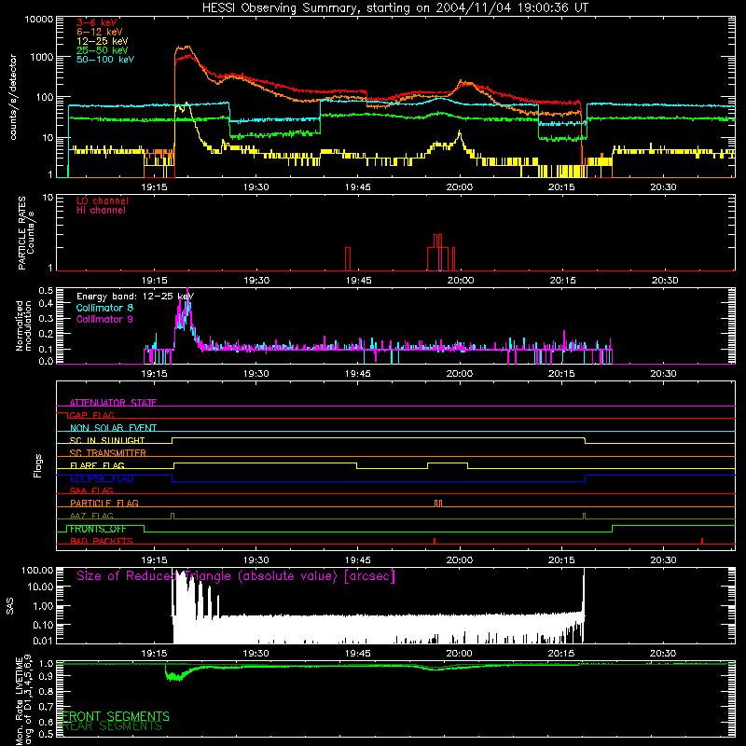This screenshot has width=746, height=746.
Task: Click the 0.3 modulation tick label
Action: coord(46,319)
